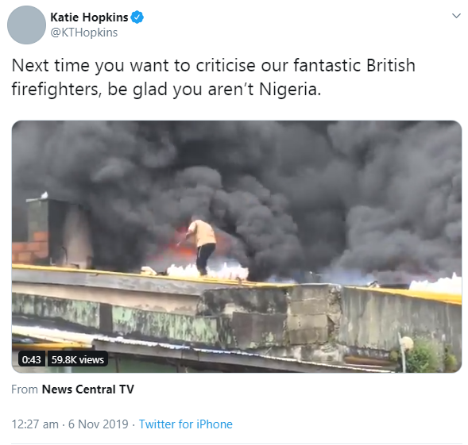Click the blue verified badge
The width and height of the screenshot is (468, 445).
point(137,17)
